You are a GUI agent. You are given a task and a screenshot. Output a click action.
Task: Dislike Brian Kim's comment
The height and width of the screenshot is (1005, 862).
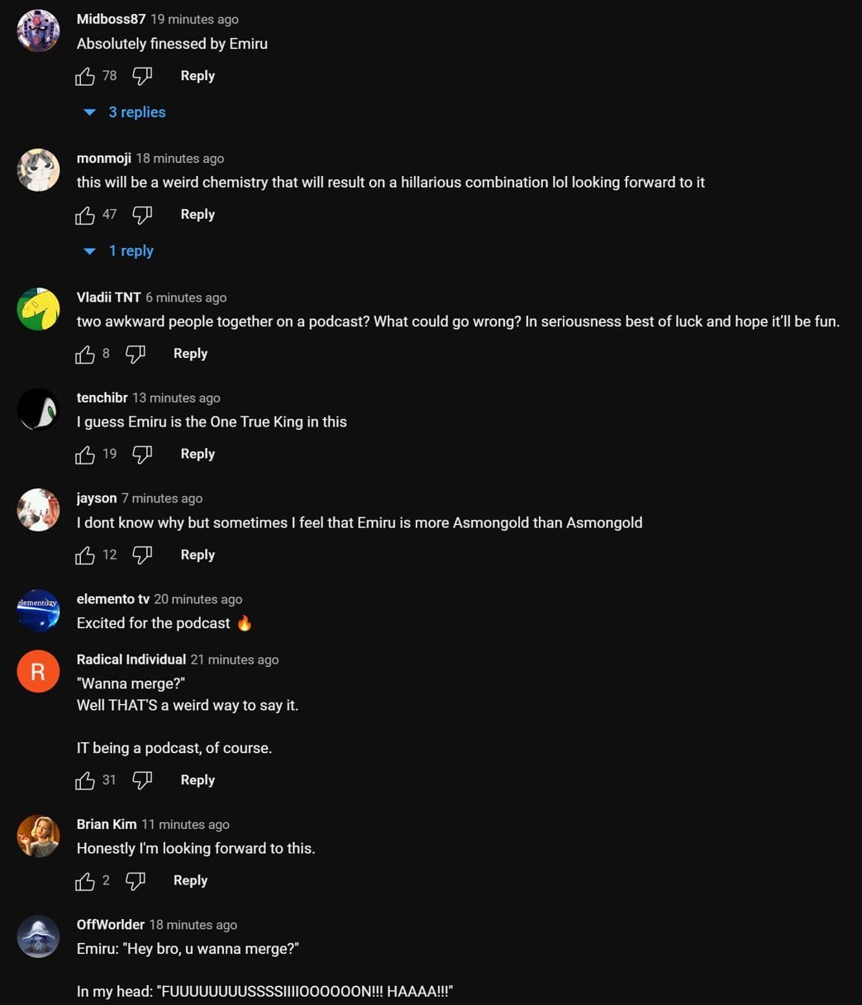pyautogui.click(x=135, y=882)
